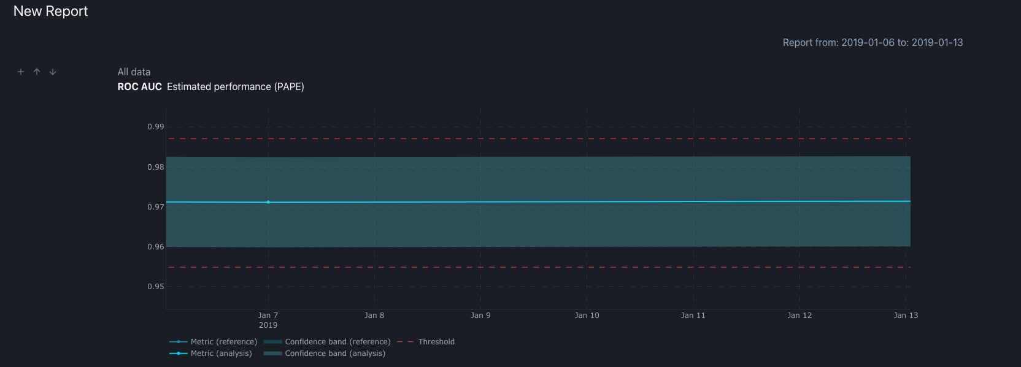Click the down arrow to move chart down
The height and width of the screenshot is (367, 1021).
point(53,72)
